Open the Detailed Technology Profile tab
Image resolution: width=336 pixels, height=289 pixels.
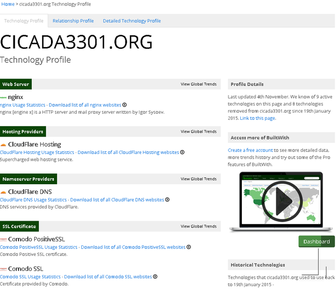[132, 21]
